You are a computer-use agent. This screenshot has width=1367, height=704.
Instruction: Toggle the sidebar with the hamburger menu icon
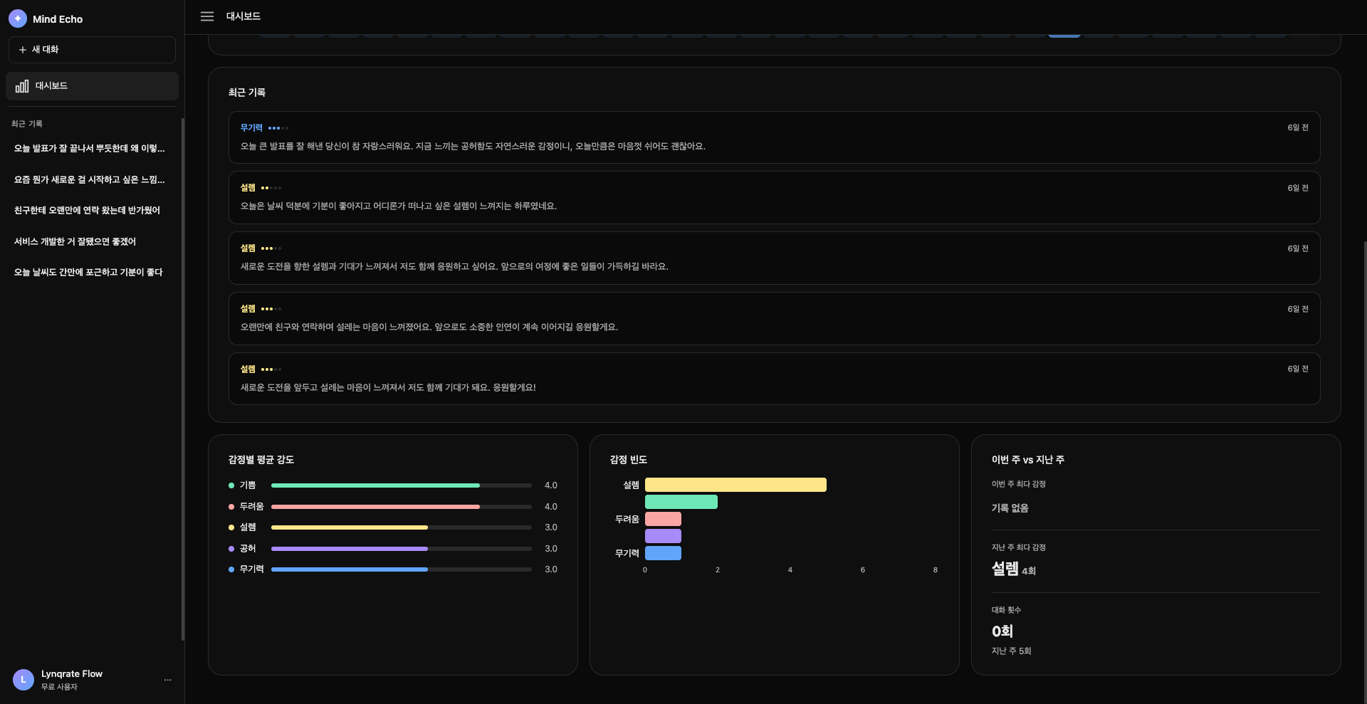[x=207, y=16]
